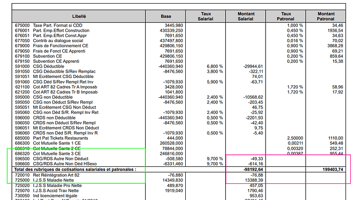Image resolution: width=358 pixels, height=200 pixels.
Task: Click the Total des rubriques de cotisations row
Action: [179, 169]
